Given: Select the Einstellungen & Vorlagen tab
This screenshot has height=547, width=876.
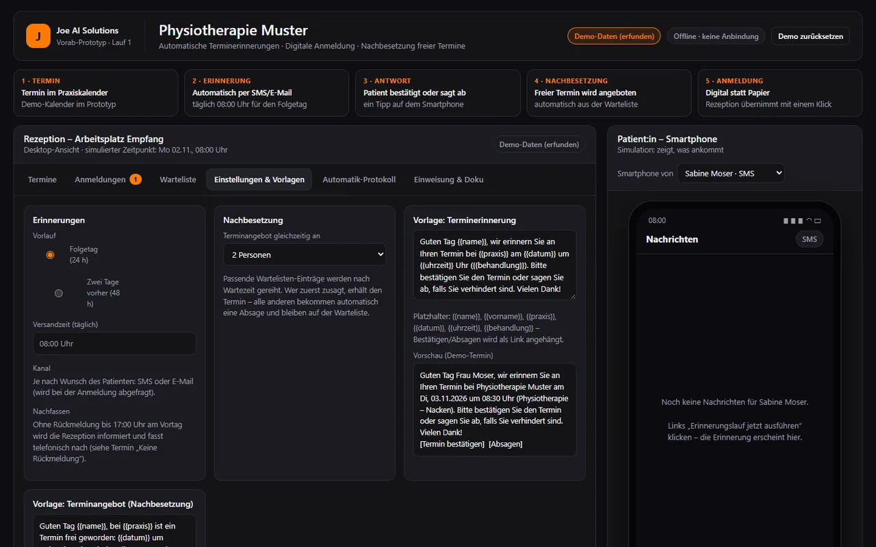Looking at the screenshot, I should (x=259, y=179).
